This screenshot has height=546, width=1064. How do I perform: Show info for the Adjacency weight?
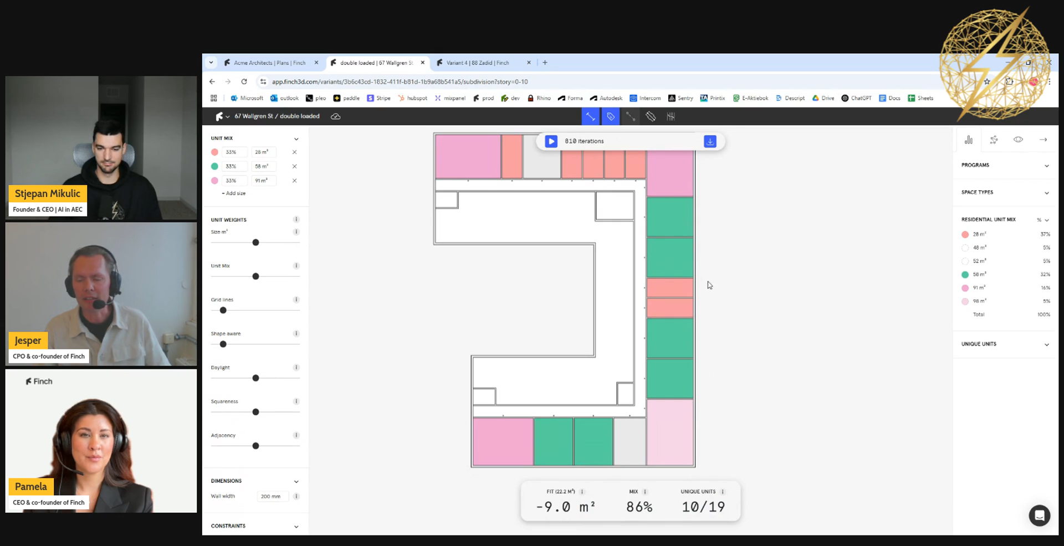296,435
